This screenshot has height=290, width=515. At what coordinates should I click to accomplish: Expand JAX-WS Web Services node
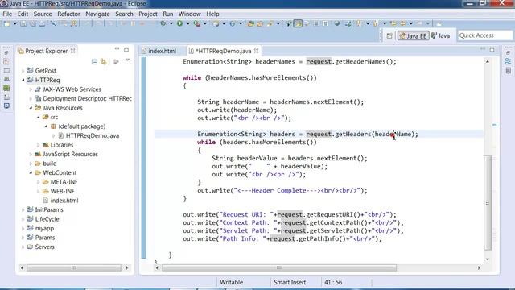(x=31, y=89)
